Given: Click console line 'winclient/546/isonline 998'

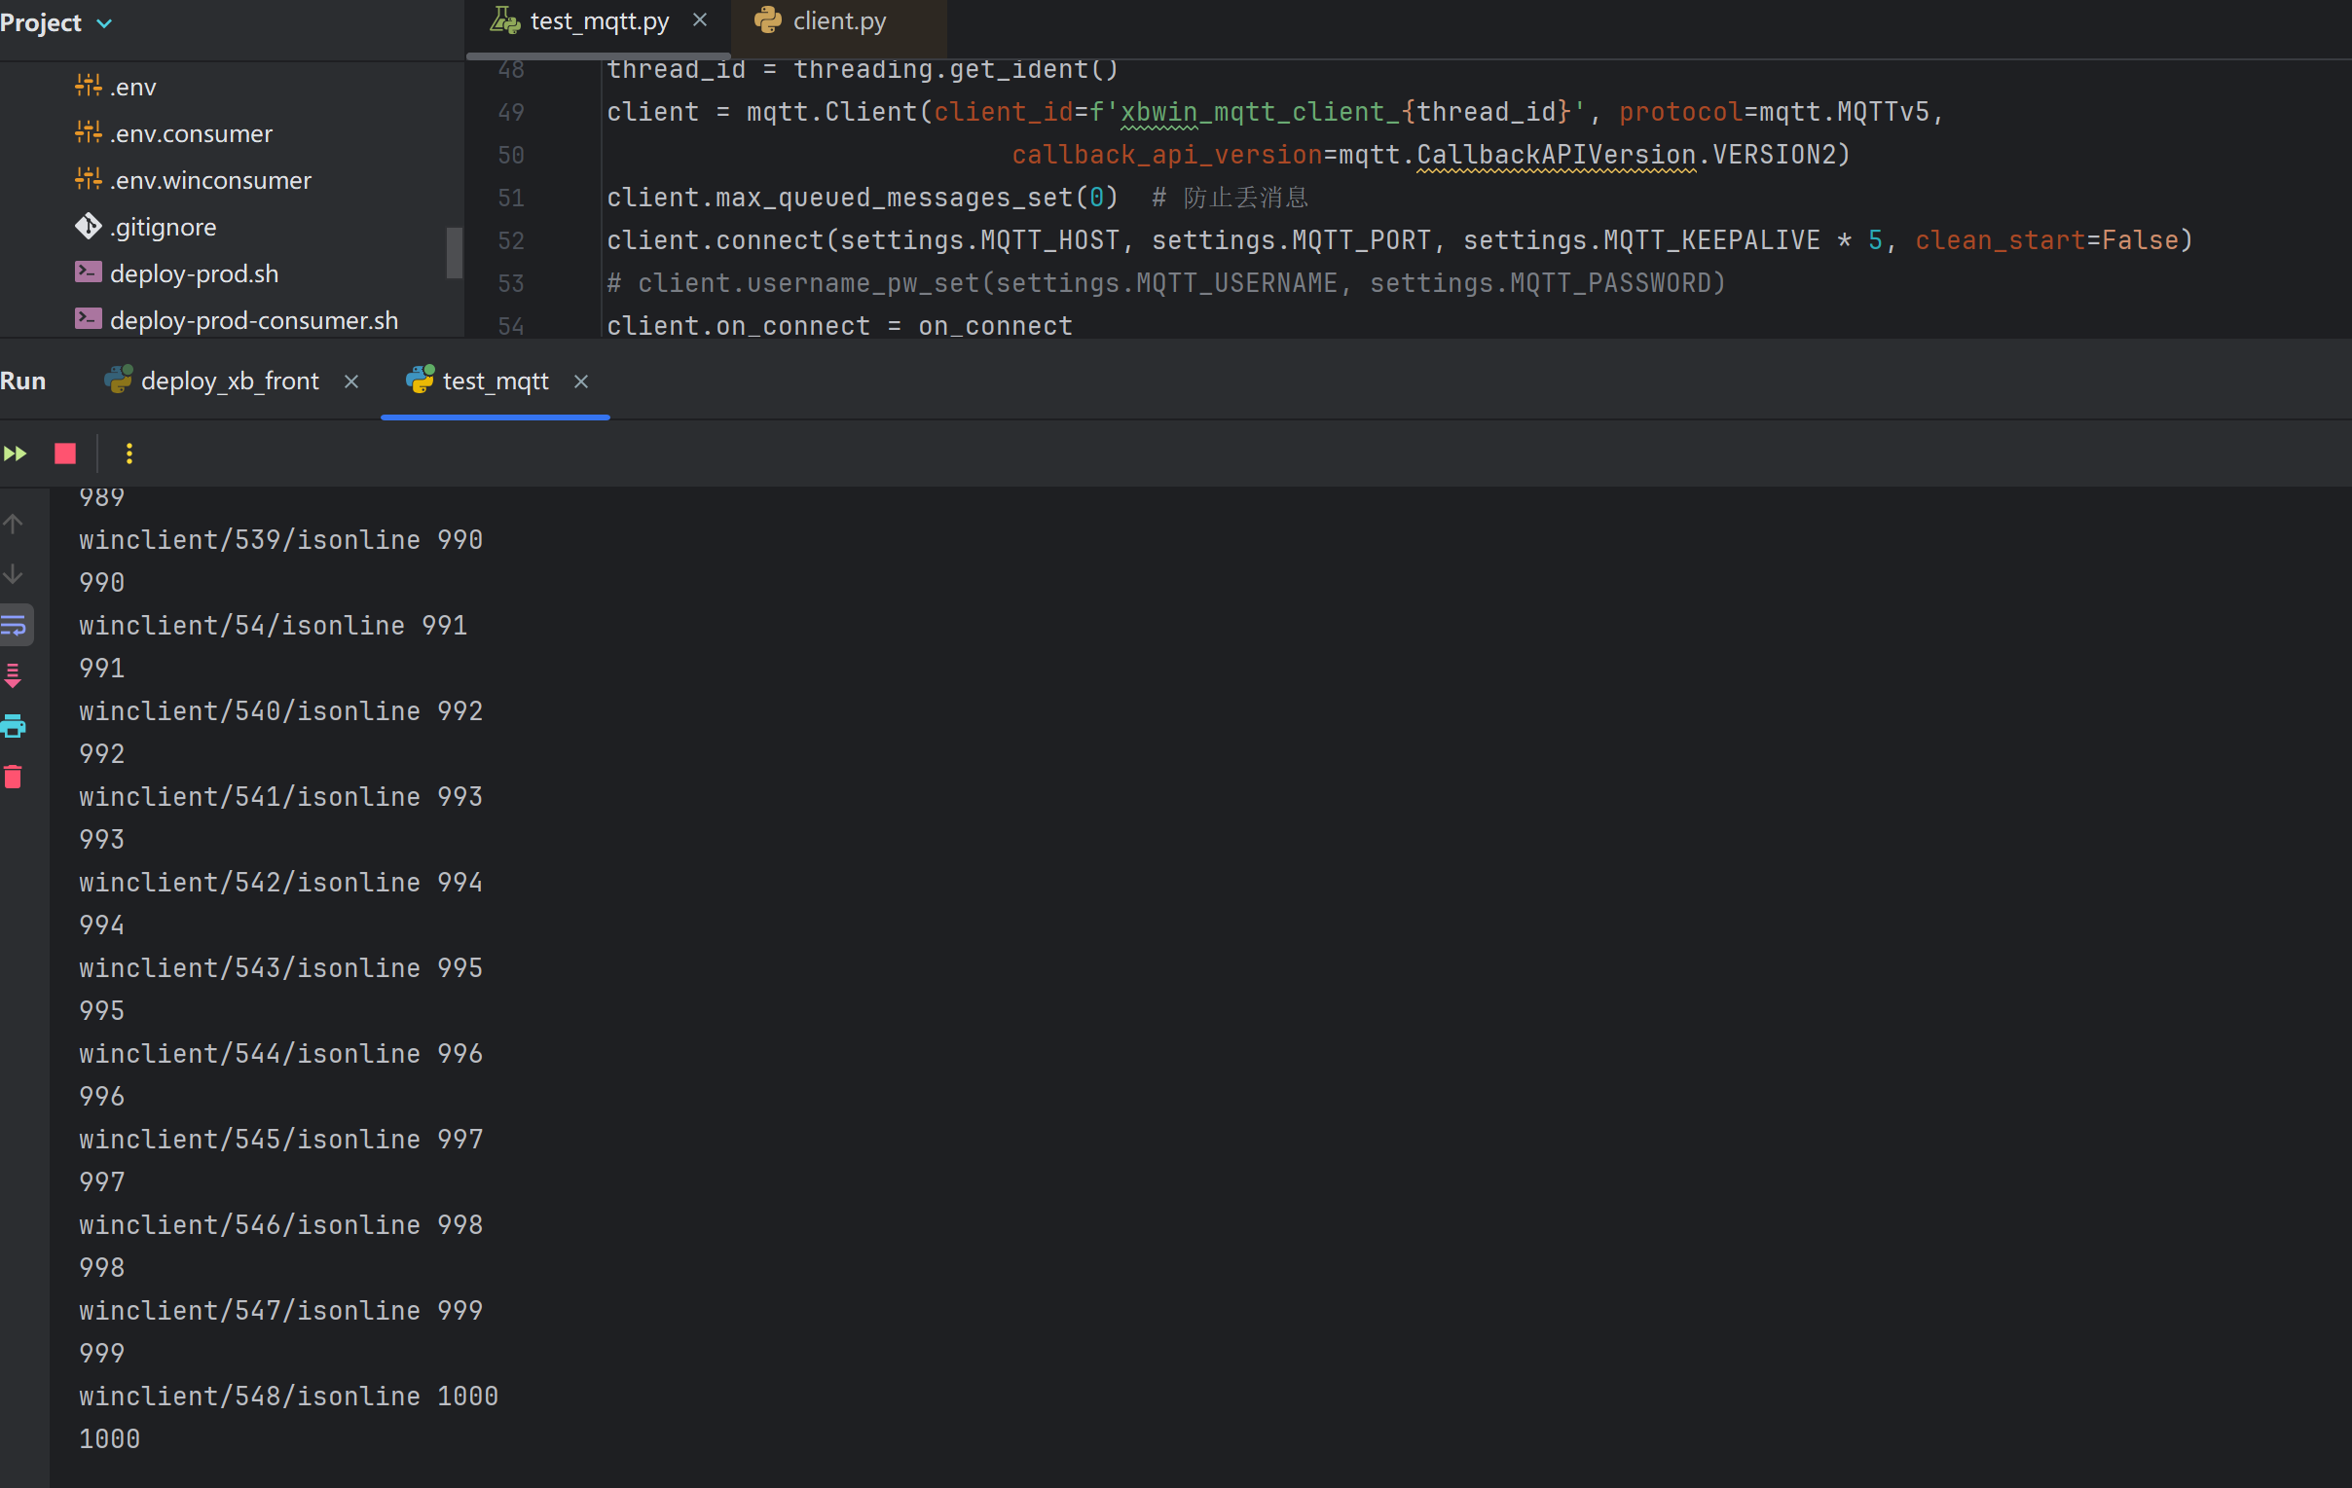Looking at the screenshot, I should tap(280, 1225).
